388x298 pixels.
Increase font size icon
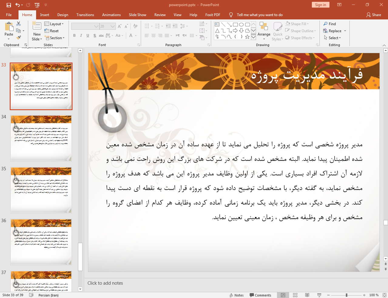click(x=120, y=26)
